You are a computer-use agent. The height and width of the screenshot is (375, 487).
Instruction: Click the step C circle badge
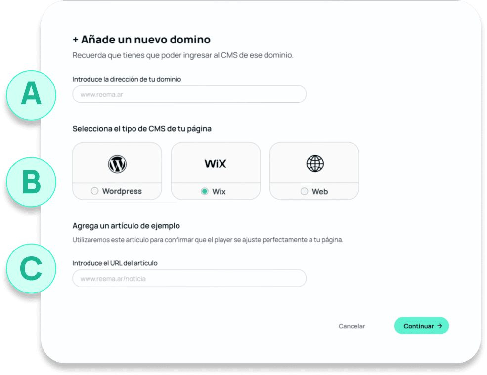click(31, 268)
